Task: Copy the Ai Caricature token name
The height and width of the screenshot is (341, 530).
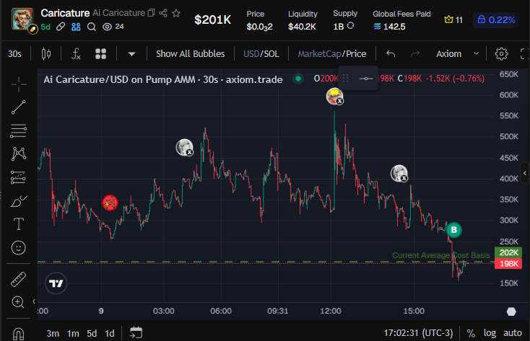Action: coord(152,13)
